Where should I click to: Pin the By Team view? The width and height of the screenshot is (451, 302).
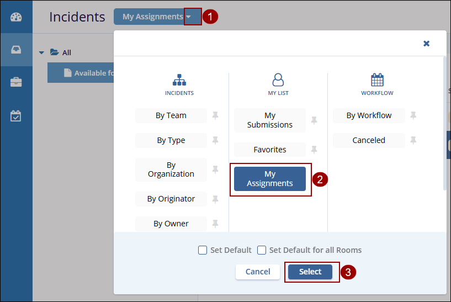point(215,115)
